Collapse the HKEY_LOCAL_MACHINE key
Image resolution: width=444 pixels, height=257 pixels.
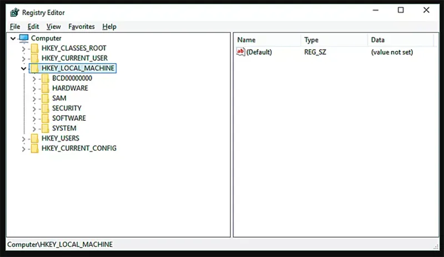(x=23, y=68)
